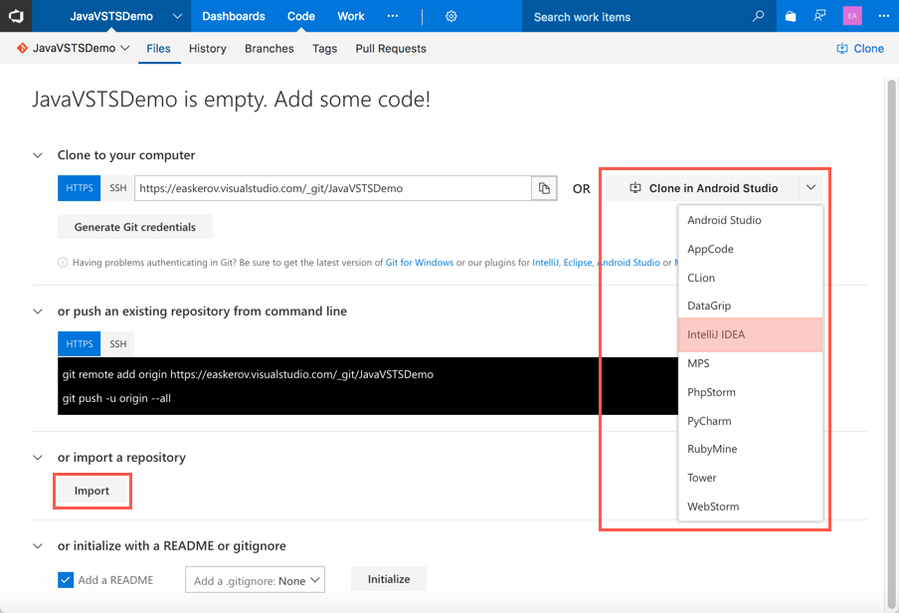
Task: Copy the HTTPS clone URL to clipboard
Action: coord(543,187)
